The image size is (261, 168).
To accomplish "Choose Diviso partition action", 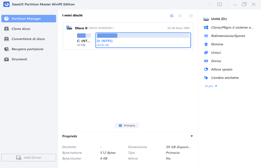I will tap(216, 61).
